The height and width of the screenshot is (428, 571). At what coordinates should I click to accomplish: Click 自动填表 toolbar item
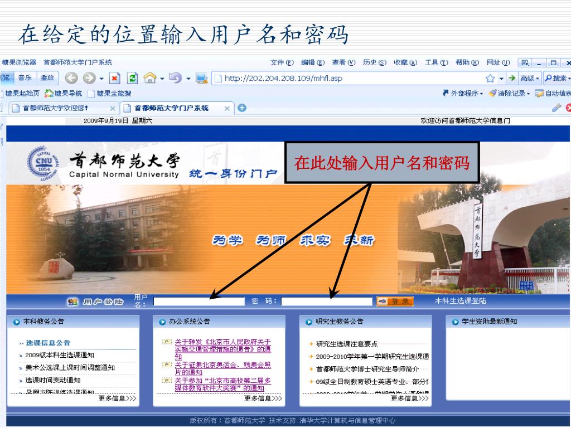point(553,94)
